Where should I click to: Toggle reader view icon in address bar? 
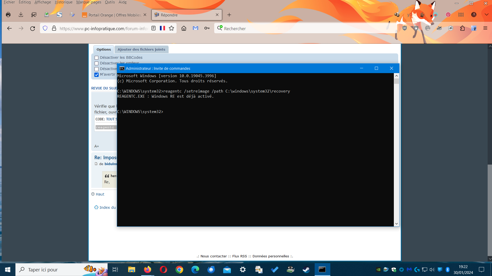click(153, 28)
